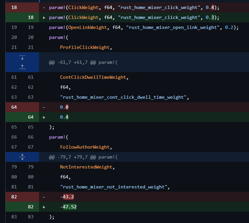Select the "@@ -61,7 +61,7 @@ param!(" hunk header
This screenshot has width=249, height=223.
click(83, 62)
